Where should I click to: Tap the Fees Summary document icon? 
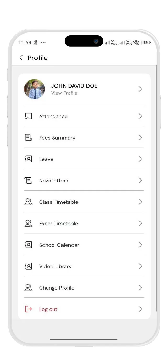click(28, 138)
